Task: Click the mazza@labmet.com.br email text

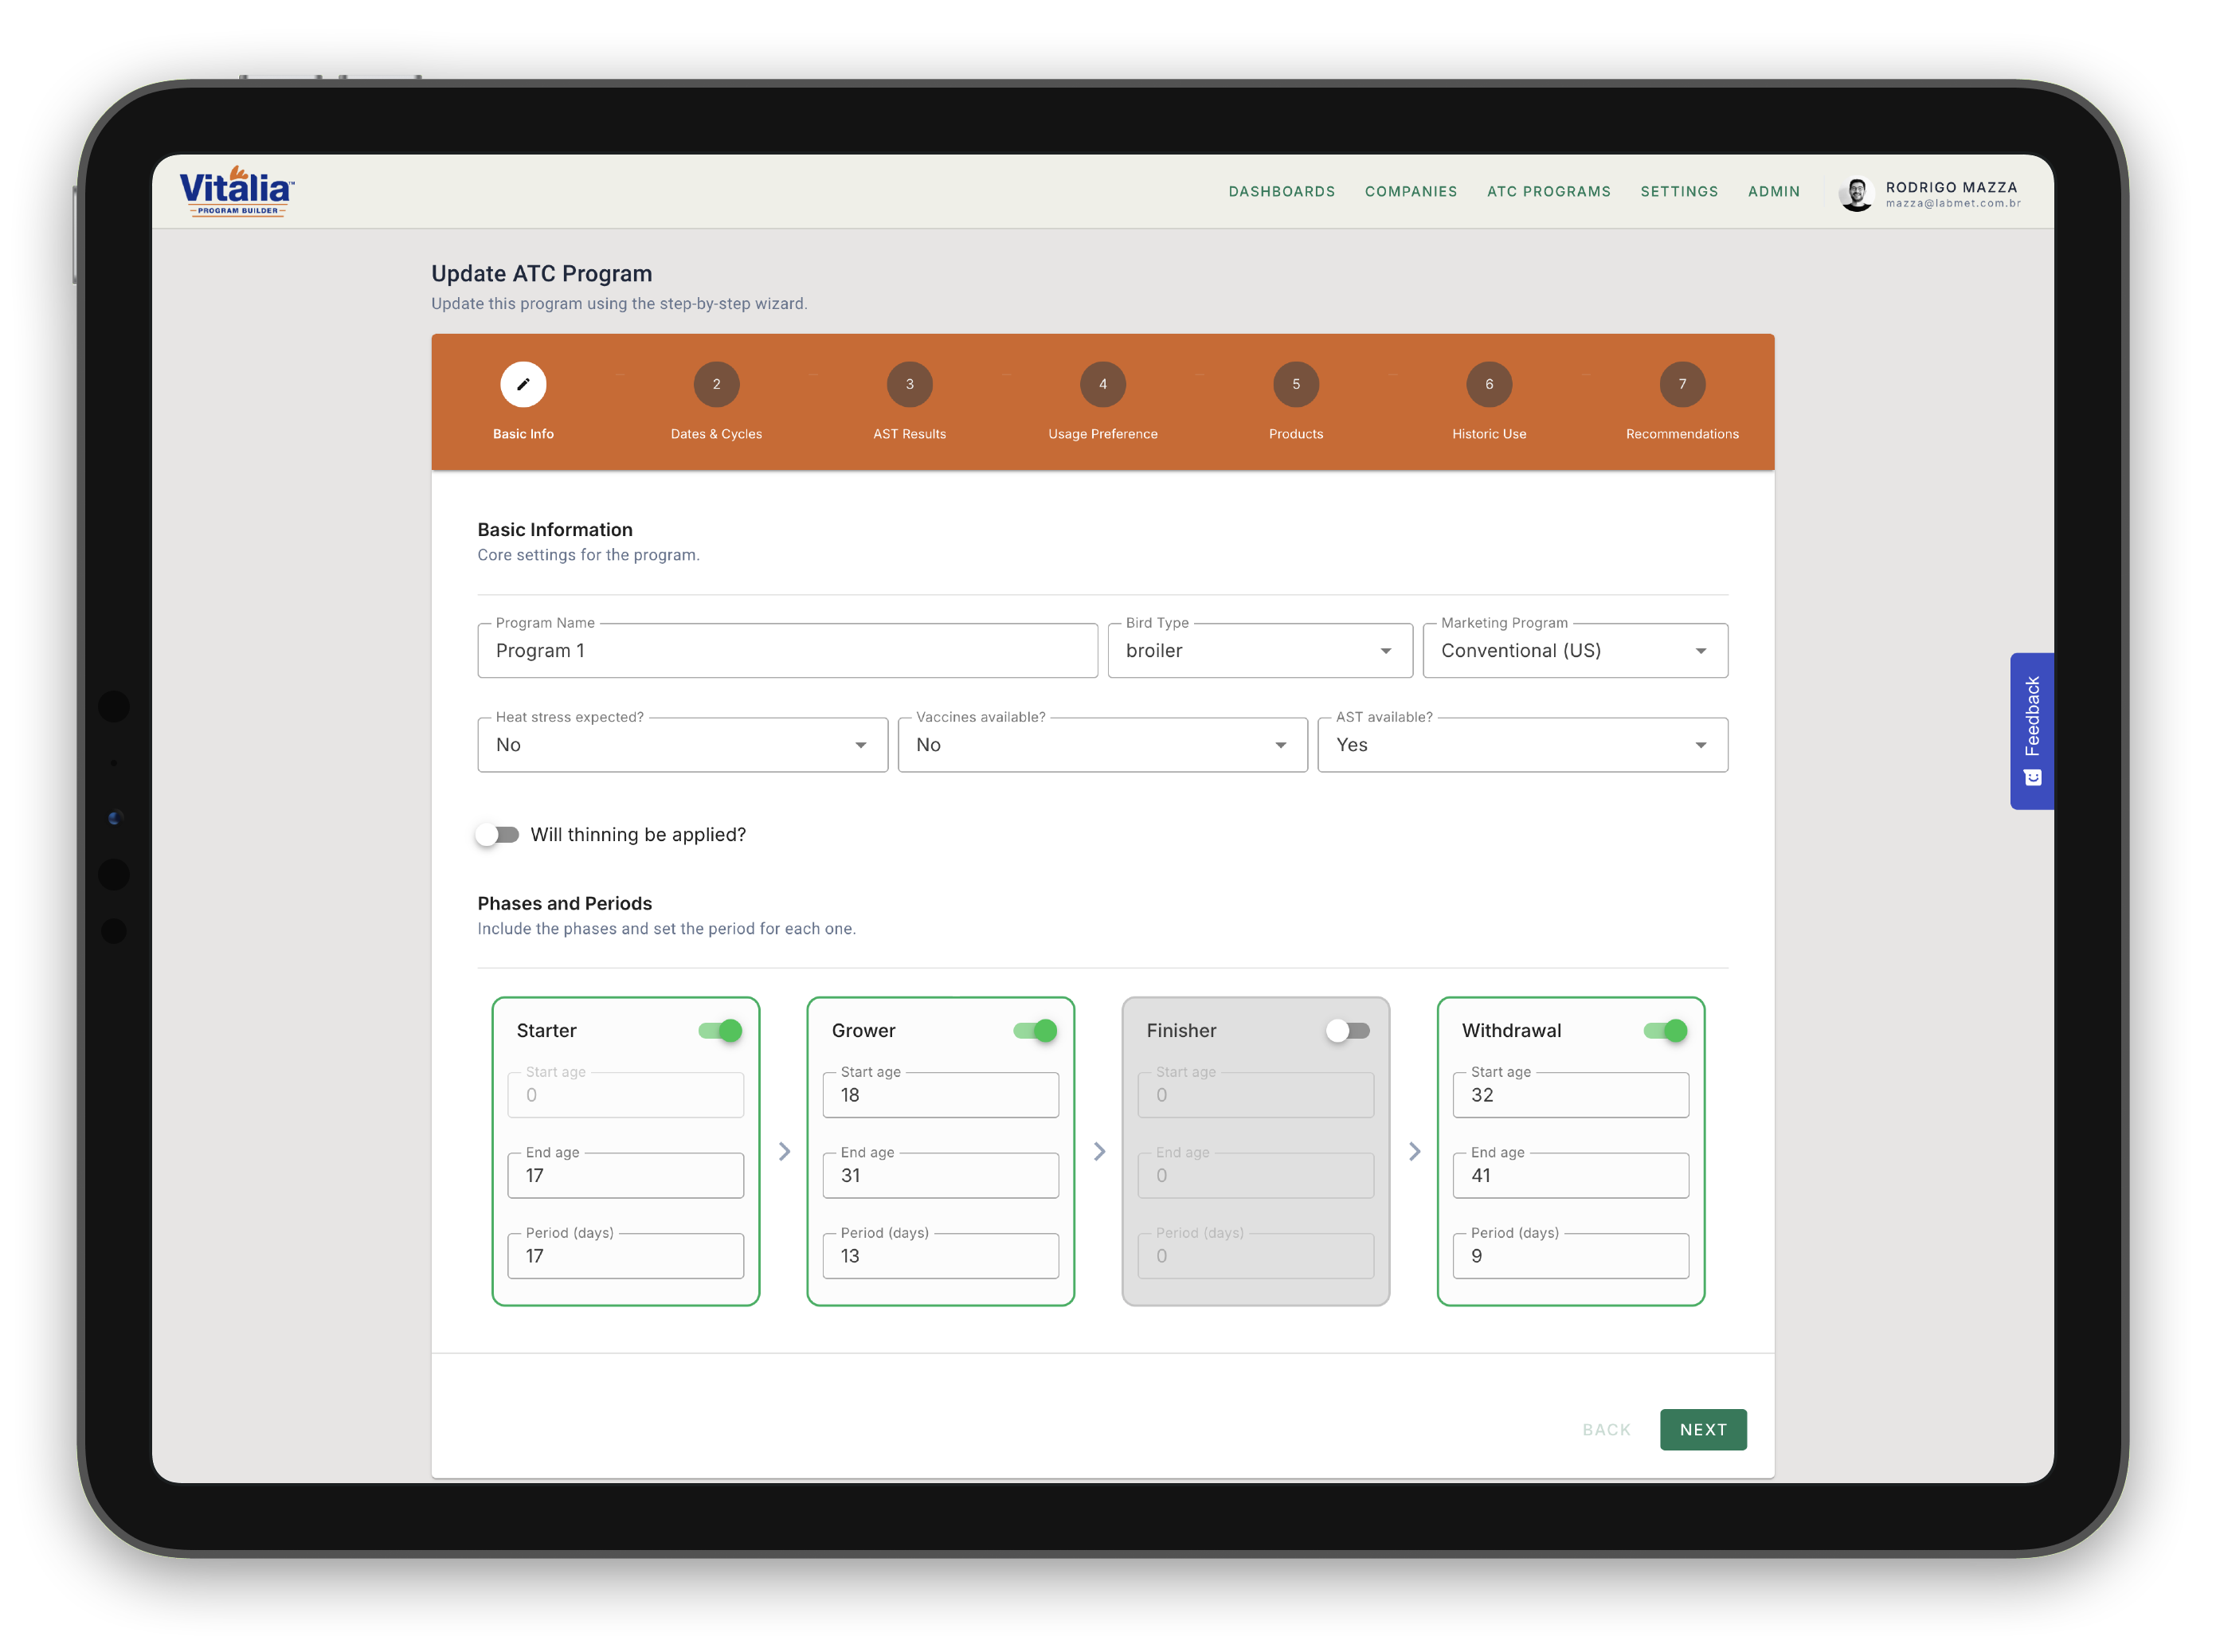Action: (x=1953, y=204)
